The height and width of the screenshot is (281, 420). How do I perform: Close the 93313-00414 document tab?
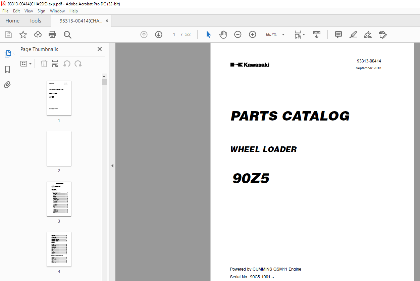tap(107, 21)
